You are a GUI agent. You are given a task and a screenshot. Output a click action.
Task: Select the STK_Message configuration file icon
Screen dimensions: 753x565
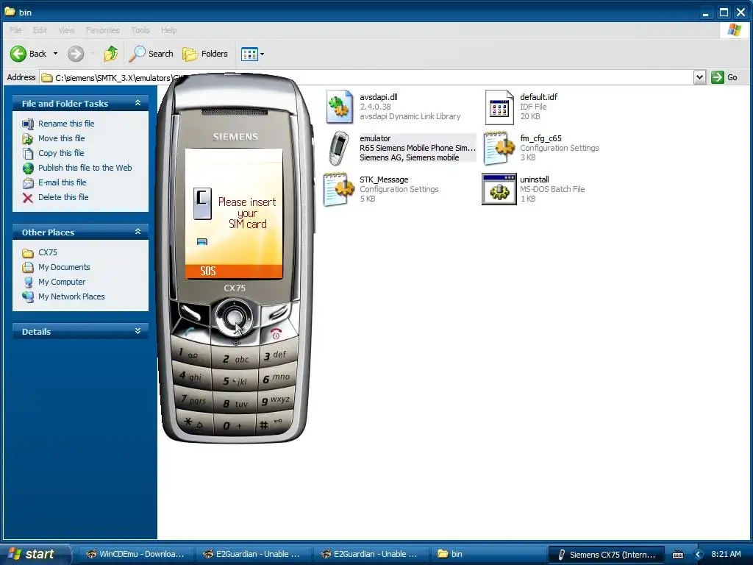coord(339,189)
